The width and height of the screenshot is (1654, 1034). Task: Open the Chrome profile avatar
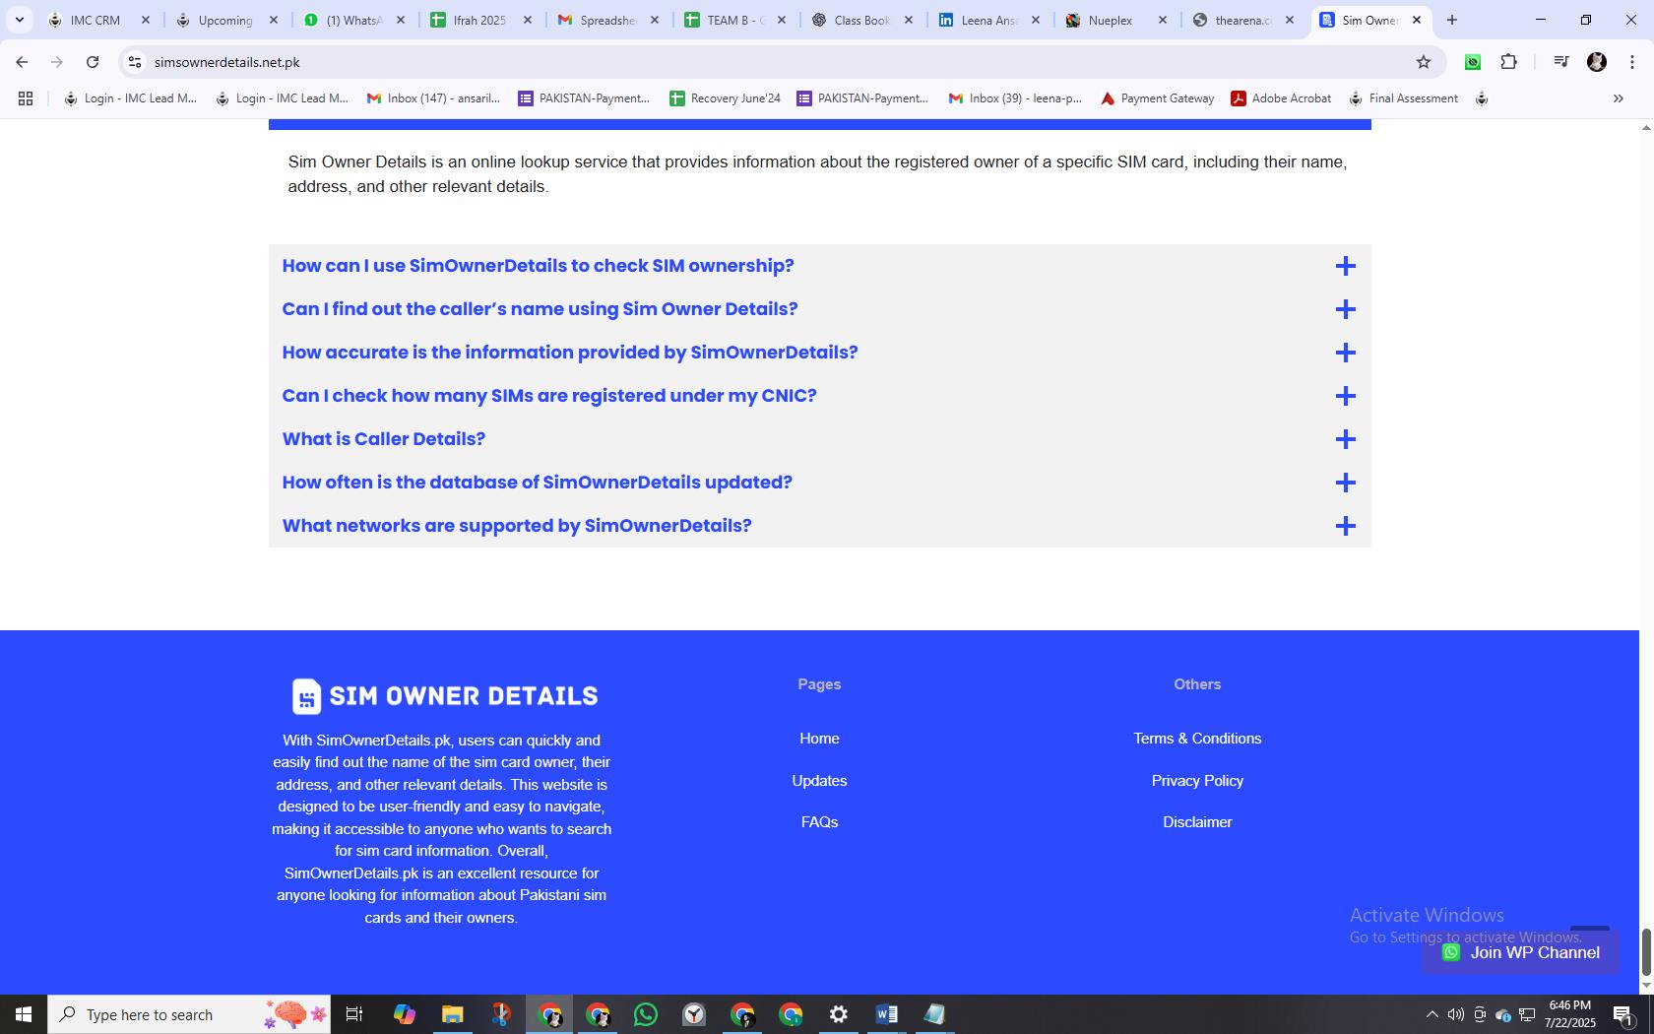pyautogui.click(x=1597, y=62)
